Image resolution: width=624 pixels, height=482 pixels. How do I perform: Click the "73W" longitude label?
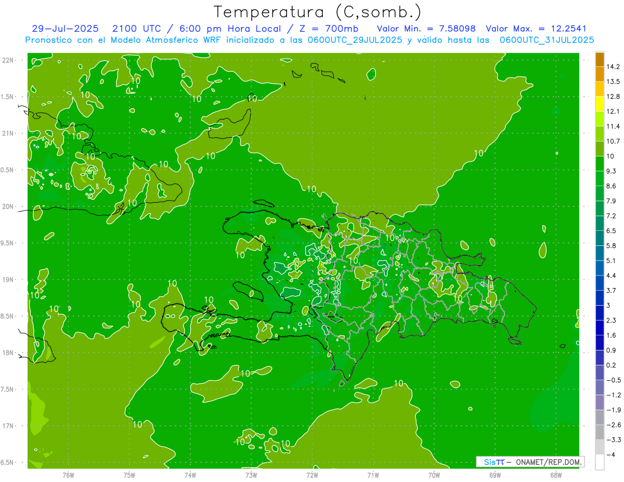click(x=251, y=475)
